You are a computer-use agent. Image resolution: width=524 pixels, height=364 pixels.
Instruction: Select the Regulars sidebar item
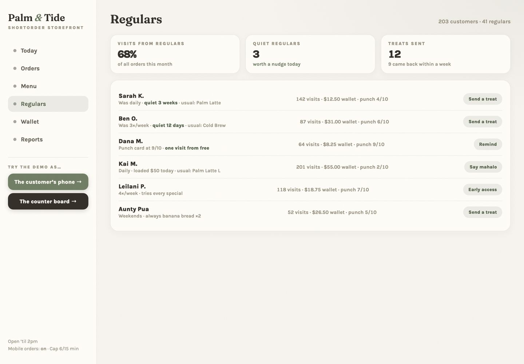tap(48, 104)
